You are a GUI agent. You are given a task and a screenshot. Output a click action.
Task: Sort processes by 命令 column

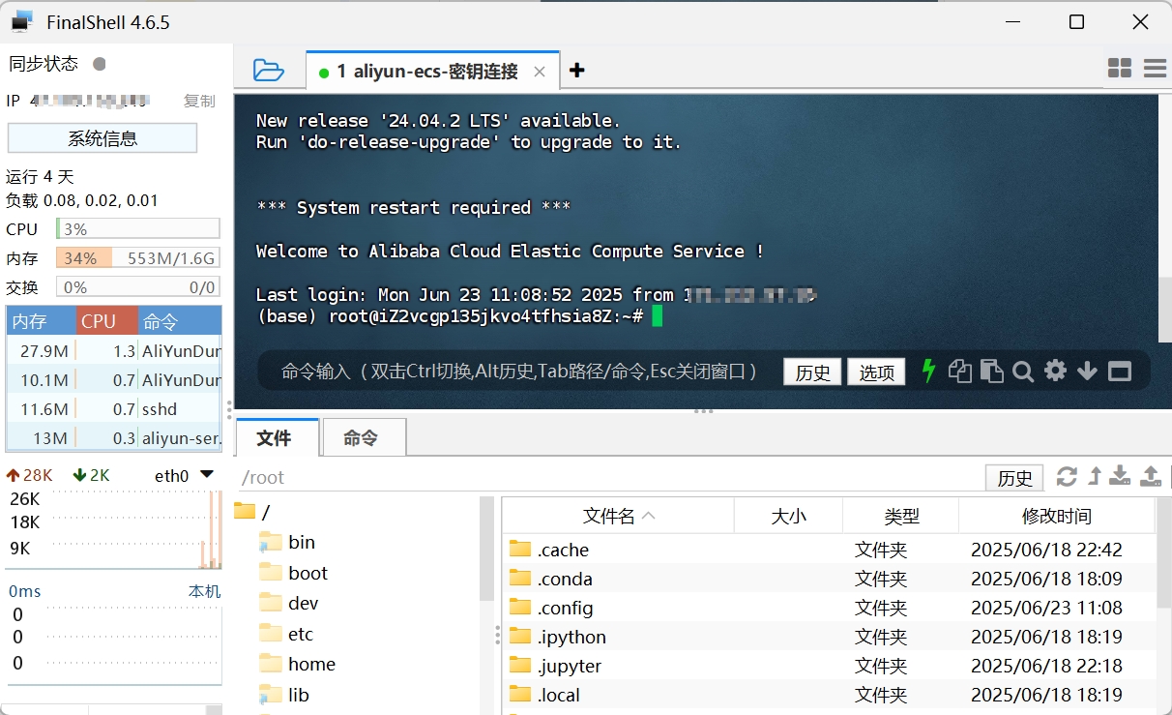pos(180,321)
